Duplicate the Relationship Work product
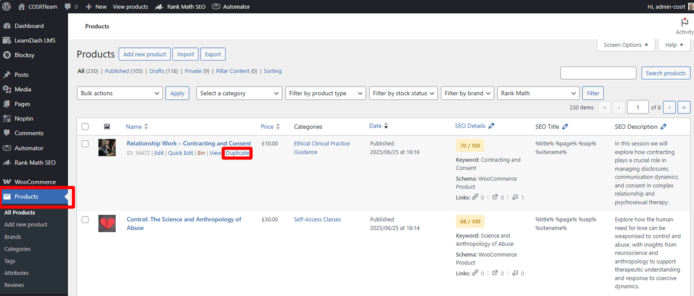 (237, 153)
